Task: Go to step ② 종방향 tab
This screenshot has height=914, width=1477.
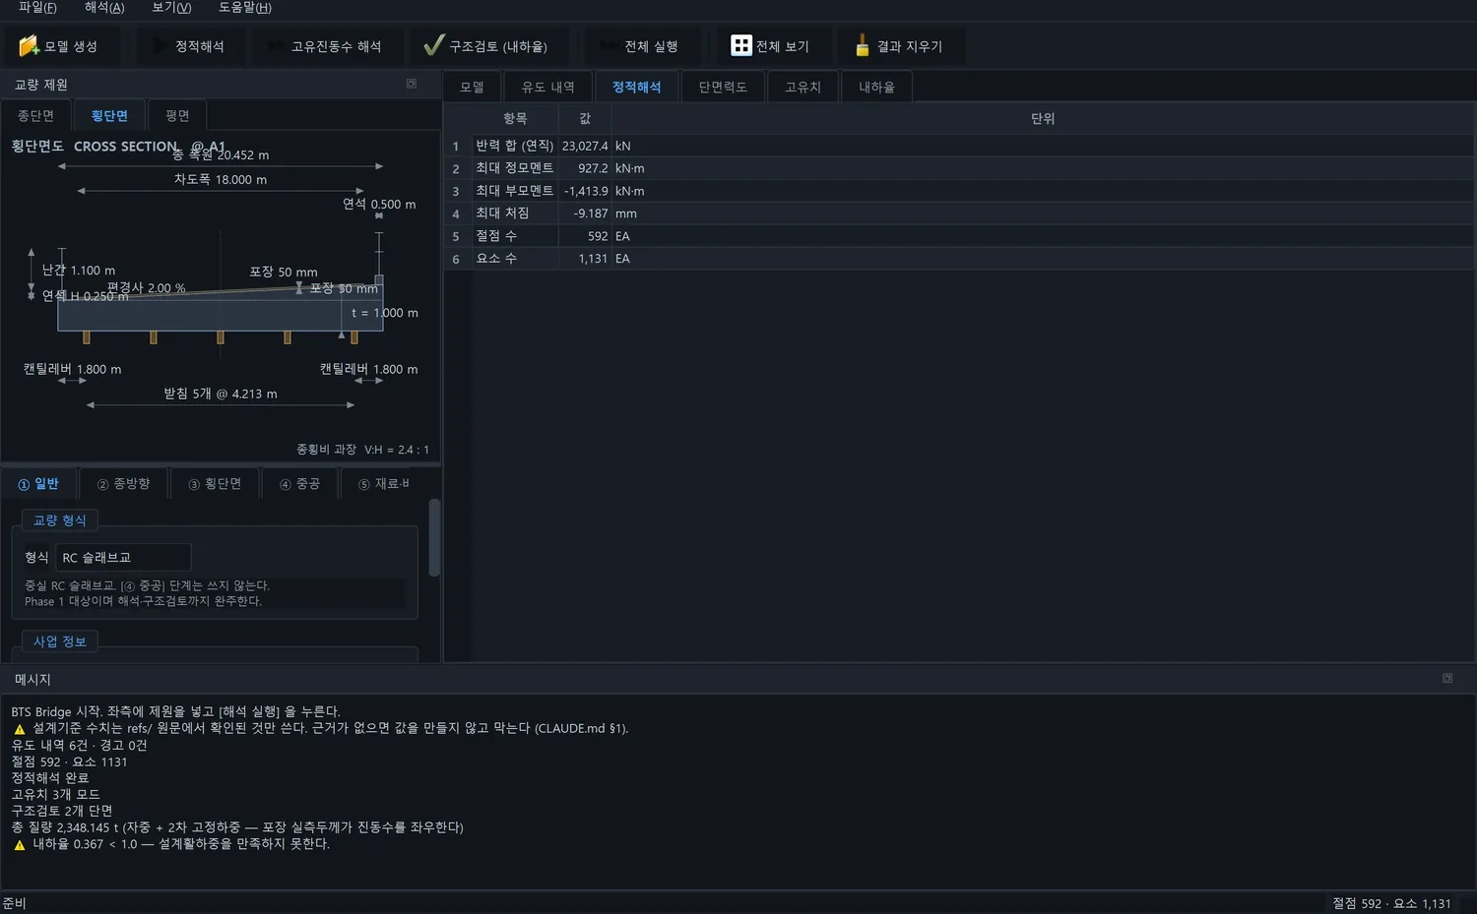Action: click(x=123, y=484)
